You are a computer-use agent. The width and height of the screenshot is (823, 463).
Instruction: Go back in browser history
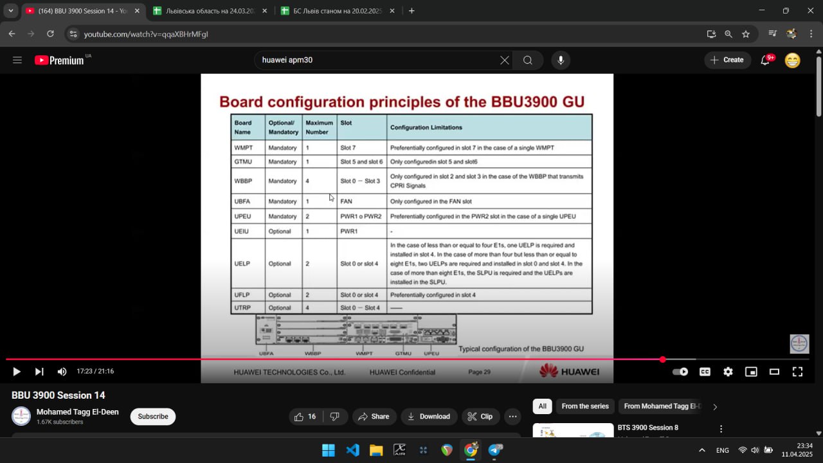(x=12, y=34)
